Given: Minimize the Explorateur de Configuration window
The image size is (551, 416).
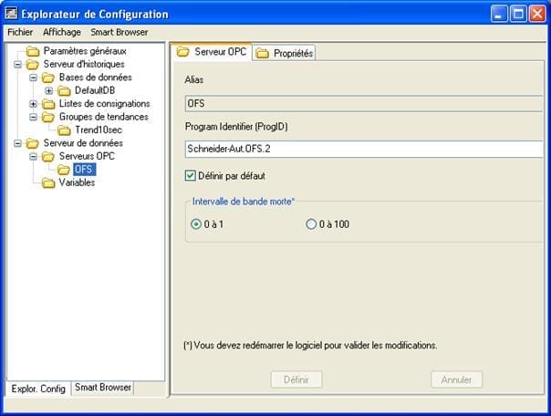Looking at the screenshot, I should coord(499,14).
